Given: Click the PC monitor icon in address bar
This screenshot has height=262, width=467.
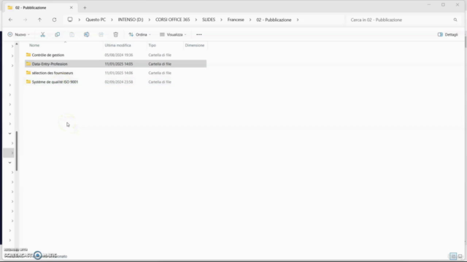Looking at the screenshot, I should pyautogui.click(x=70, y=20).
